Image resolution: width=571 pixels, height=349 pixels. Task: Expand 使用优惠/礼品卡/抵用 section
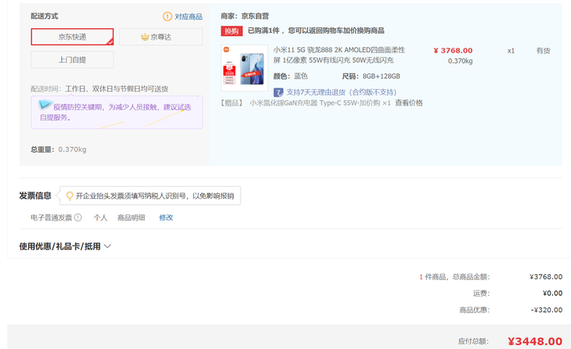pyautogui.click(x=60, y=246)
